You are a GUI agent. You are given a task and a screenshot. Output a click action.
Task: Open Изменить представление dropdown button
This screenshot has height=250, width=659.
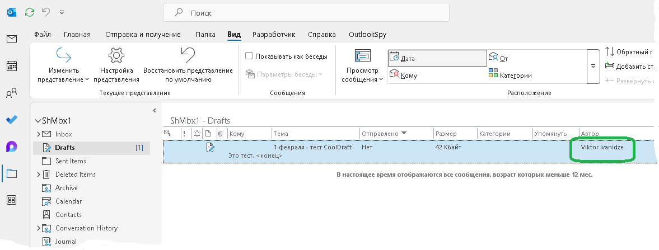[x=63, y=65]
